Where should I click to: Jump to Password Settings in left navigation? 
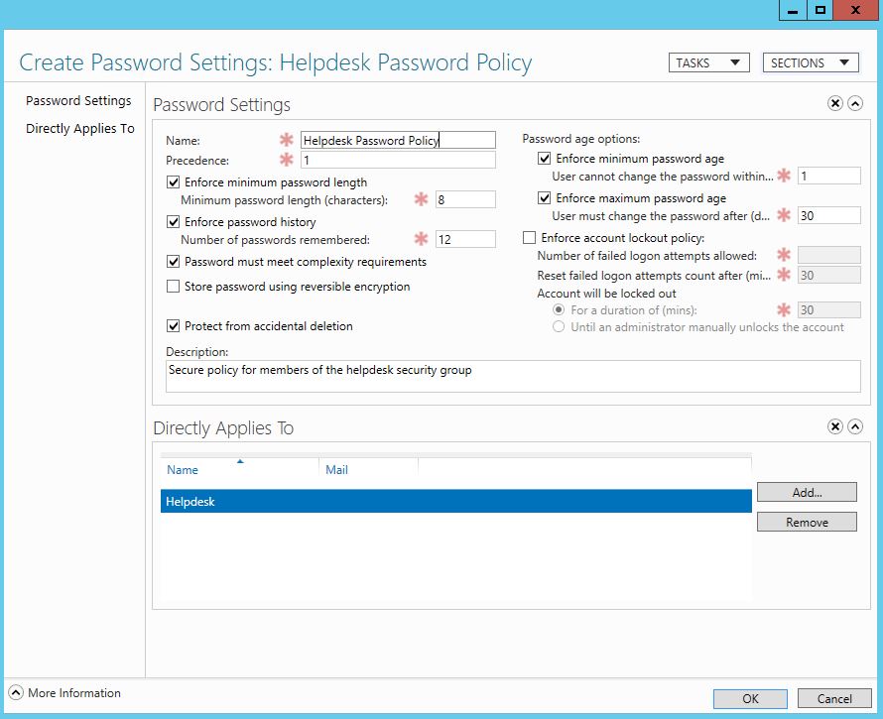[78, 101]
